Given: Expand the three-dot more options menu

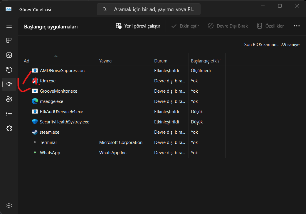Looking at the screenshot, I should [x=297, y=26].
